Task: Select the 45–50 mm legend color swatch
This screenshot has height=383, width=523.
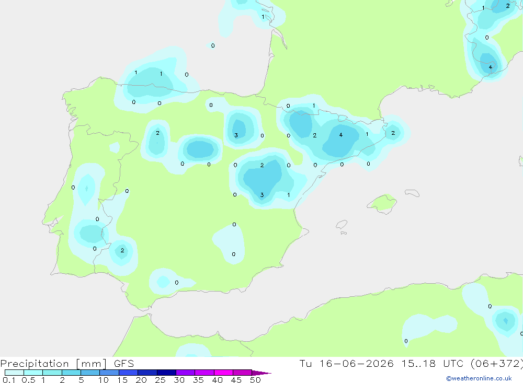Action: [x=243, y=373]
